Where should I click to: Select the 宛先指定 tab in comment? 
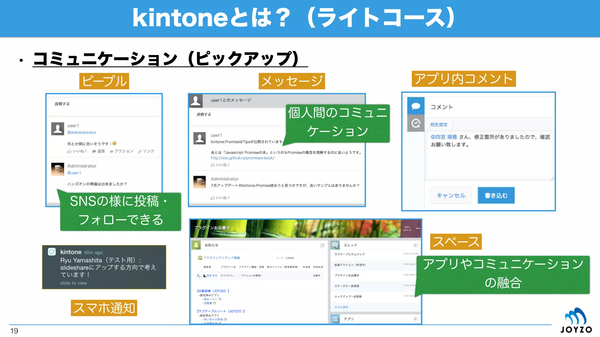coord(439,125)
